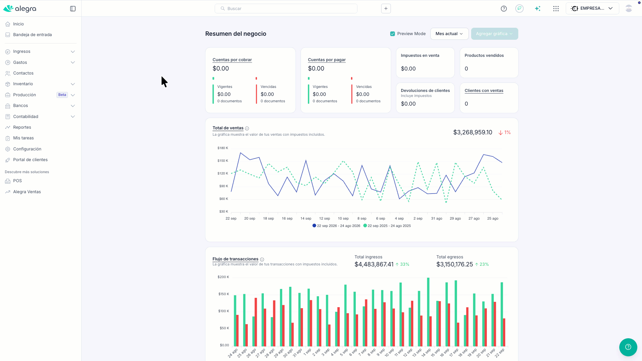Open the Cuentas por pagar link
The image size is (642, 361).
tap(327, 60)
